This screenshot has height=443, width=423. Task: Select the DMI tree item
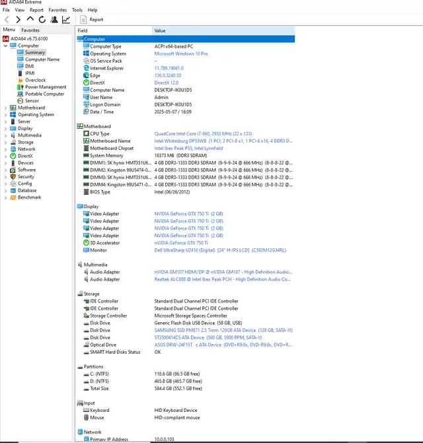tap(26, 66)
